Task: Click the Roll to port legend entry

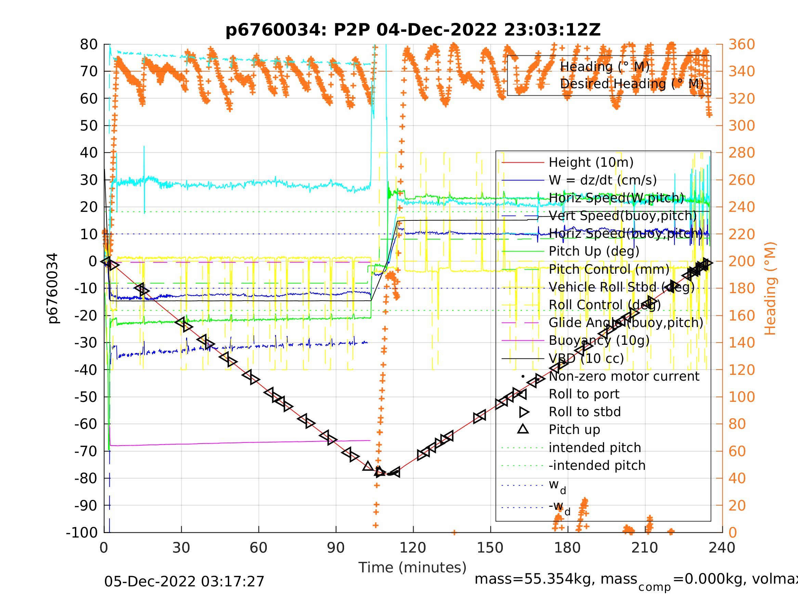Action: [584, 394]
